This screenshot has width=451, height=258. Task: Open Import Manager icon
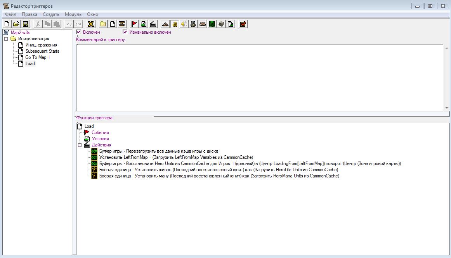tap(231, 24)
